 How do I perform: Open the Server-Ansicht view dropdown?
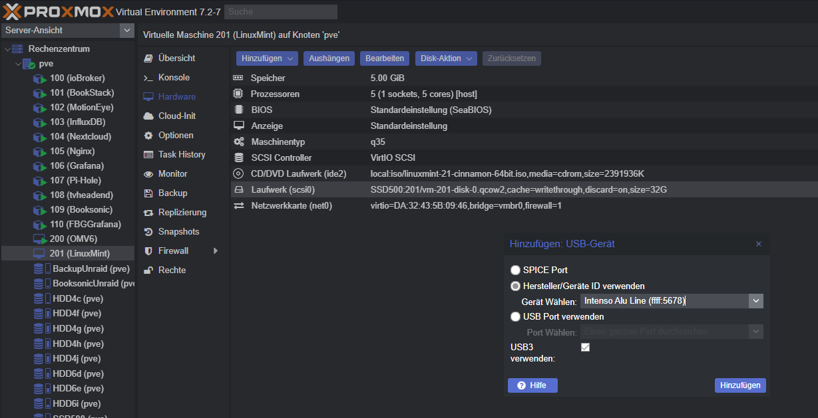[x=126, y=31]
